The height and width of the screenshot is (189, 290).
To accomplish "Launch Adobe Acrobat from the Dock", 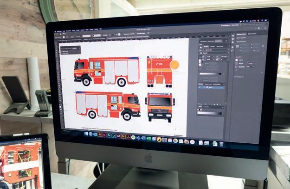I will click(128, 137).
